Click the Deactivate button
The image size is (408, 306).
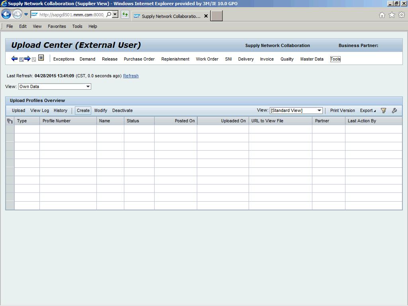pyautogui.click(x=122, y=111)
